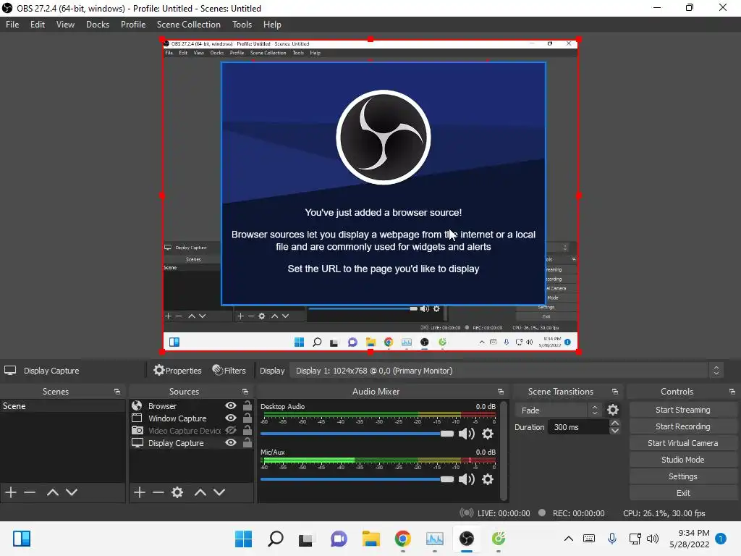
Task: Open Desktop Audio settings gear
Action: coord(488,434)
